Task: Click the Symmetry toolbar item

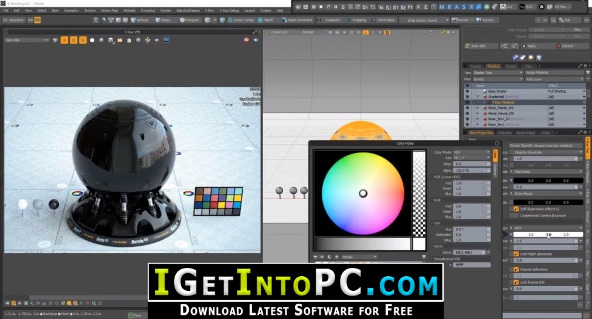Action: tap(329, 20)
